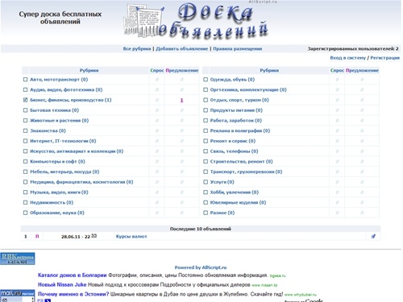Open category Ремонт и сервис
Screen dimensions: 403x302
(233, 141)
